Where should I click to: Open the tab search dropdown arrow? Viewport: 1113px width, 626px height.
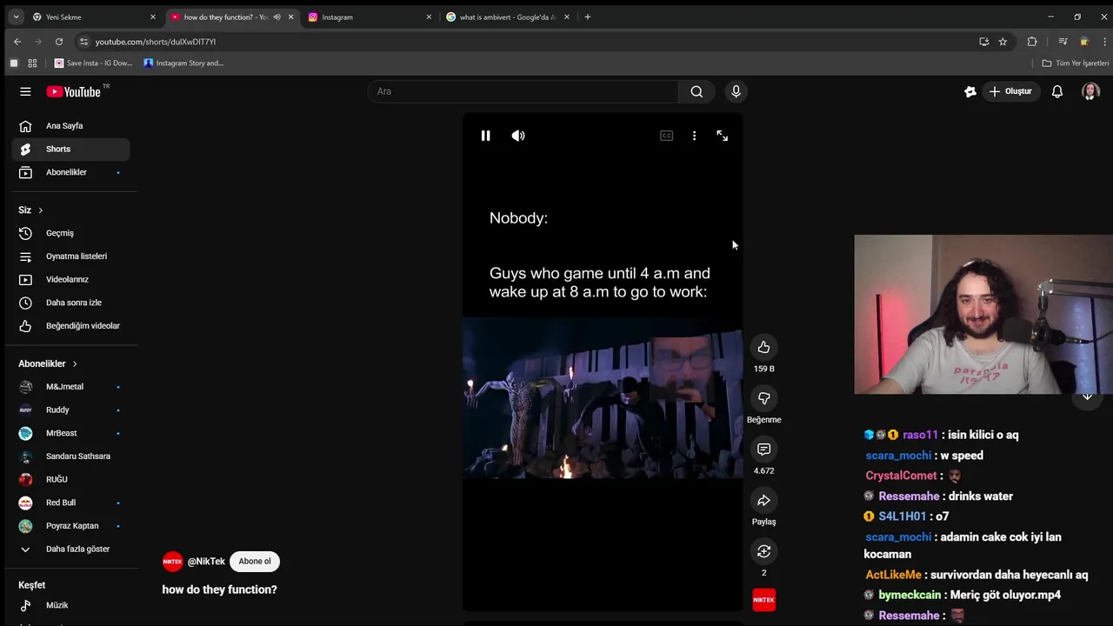(16, 17)
